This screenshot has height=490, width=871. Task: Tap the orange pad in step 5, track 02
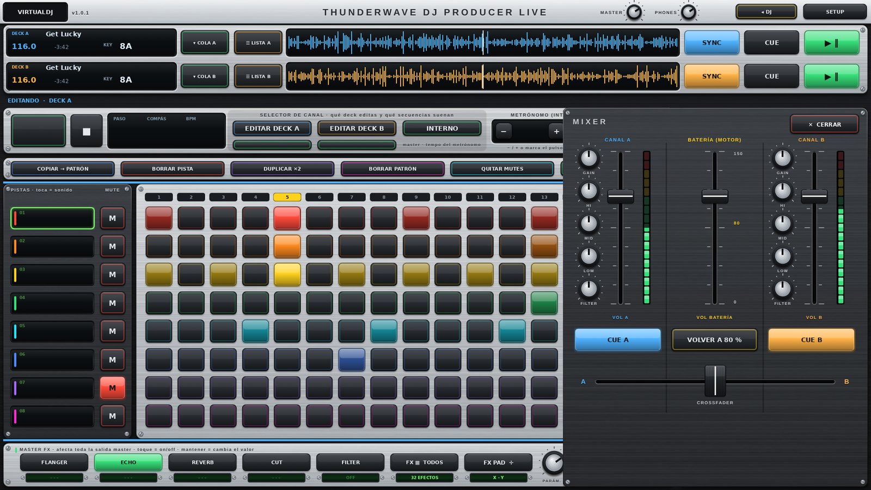[287, 246]
